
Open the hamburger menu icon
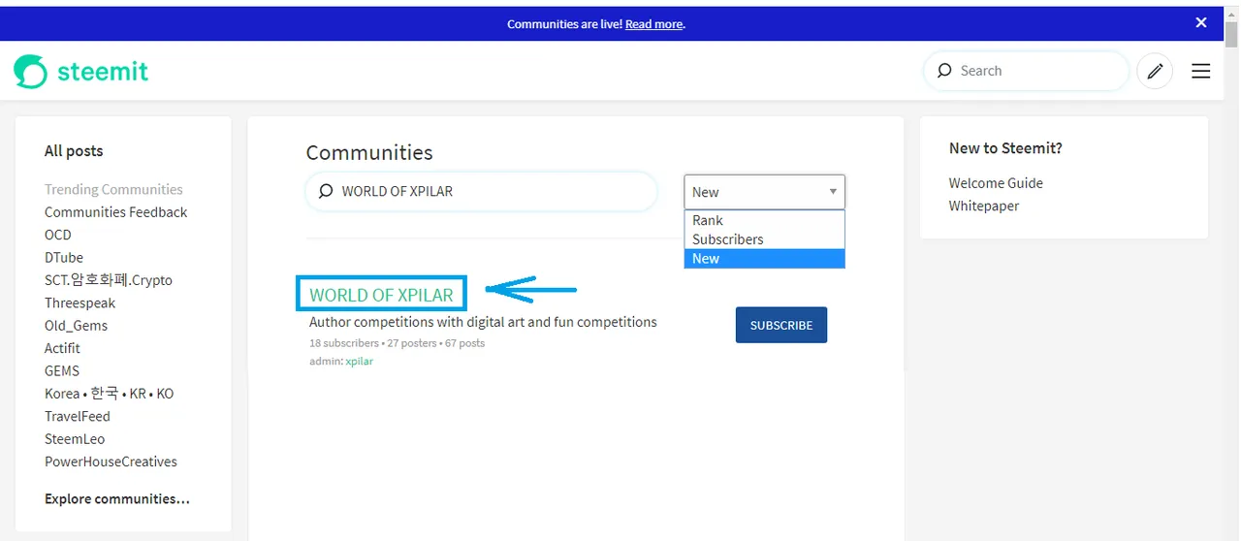[x=1201, y=71]
